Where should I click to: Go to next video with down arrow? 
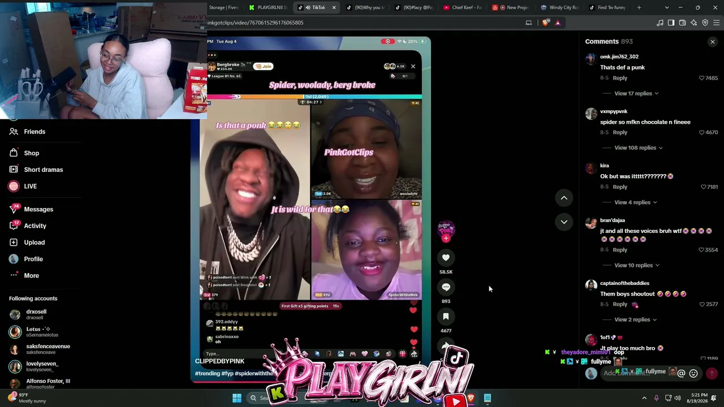coord(564,222)
